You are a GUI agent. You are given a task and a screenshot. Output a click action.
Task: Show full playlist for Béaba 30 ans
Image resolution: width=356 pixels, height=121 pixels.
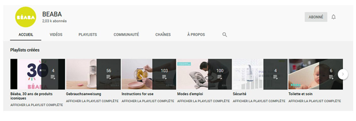(x=36, y=105)
